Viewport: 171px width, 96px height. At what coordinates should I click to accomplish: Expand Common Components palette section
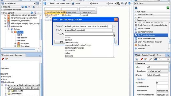(x=135, y=15)
